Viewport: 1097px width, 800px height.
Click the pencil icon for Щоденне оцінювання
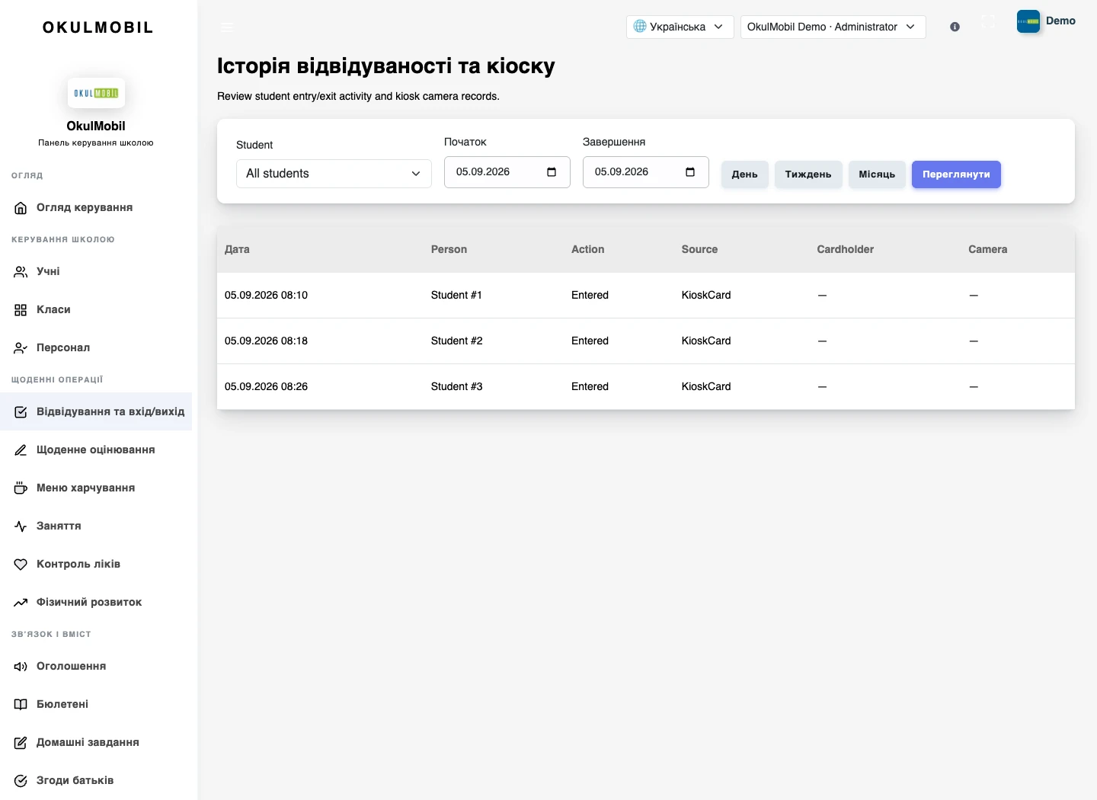click(21, 450)
